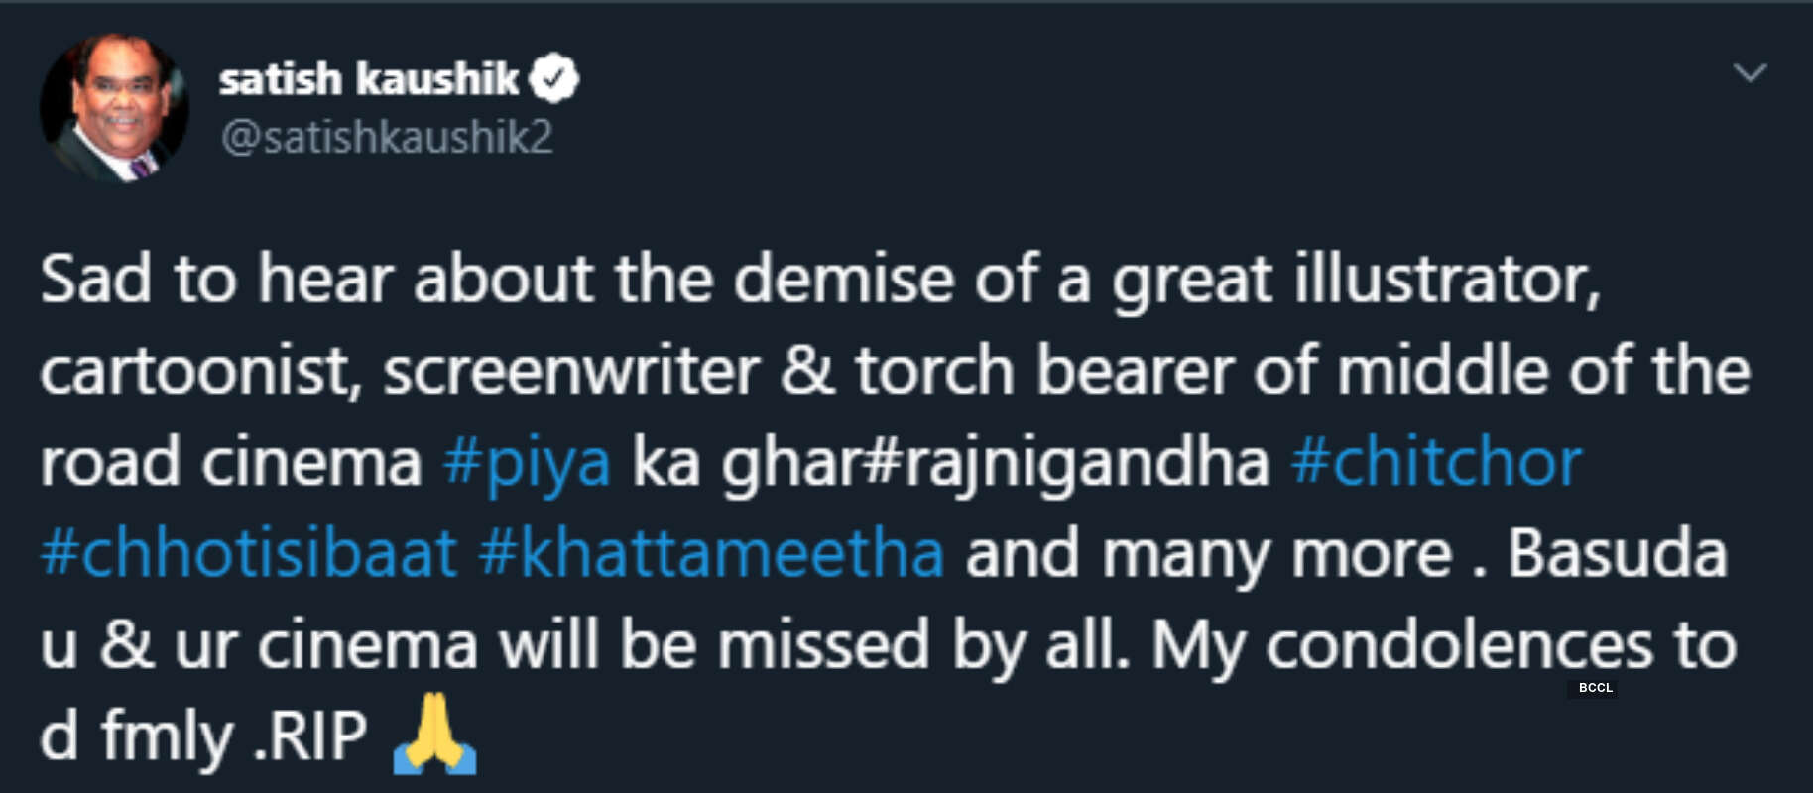Open Satish Kaushik's profile picture
This screenshot has width=1813, height=793.
114,108
